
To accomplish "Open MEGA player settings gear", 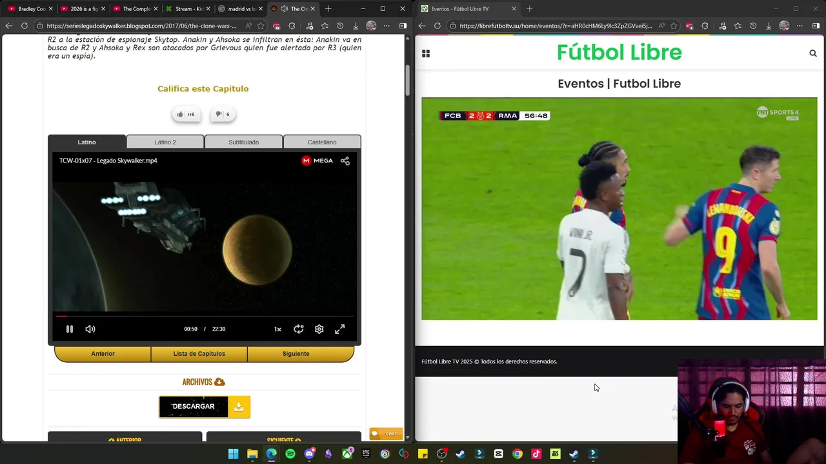I will (x=319, y=329).
